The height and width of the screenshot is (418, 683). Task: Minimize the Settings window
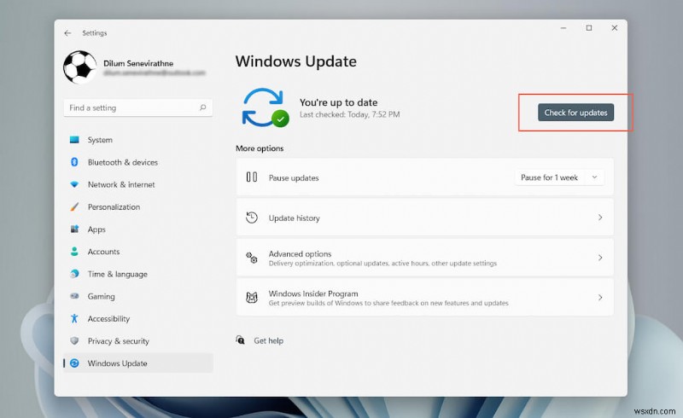pos(563,28)
